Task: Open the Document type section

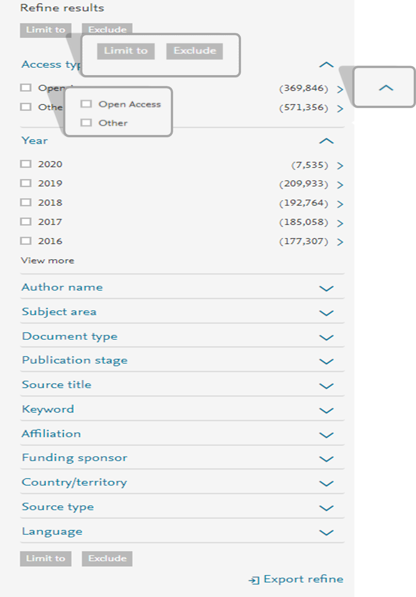Action: click(x=326, y=337)
